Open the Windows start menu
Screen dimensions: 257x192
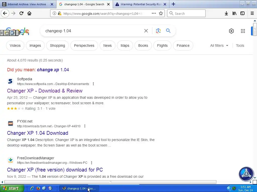tap(12, 188)
